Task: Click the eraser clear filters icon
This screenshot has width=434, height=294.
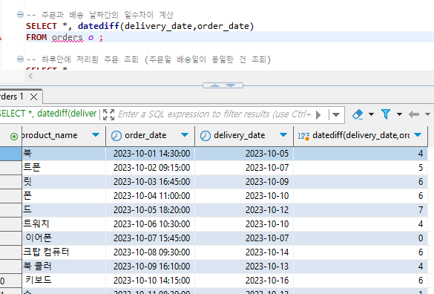Action: [x=358, y=114]
